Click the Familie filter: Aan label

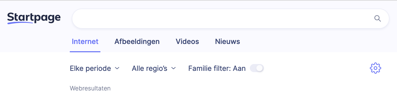[x=217, y=68]
